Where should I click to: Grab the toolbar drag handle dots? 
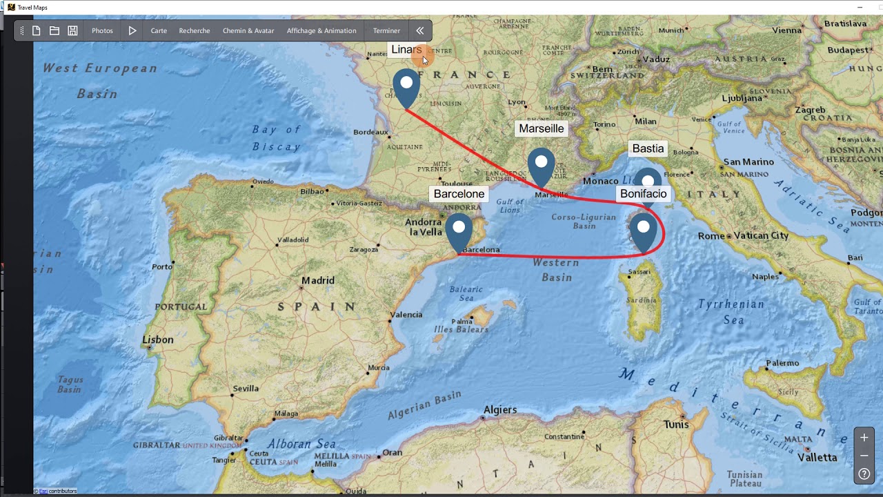[21, 30]
